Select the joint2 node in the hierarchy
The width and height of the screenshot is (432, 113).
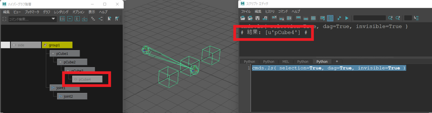72,96
